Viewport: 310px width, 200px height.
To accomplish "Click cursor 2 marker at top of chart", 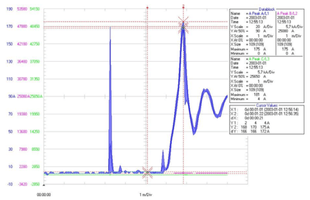I will [183, 6].
